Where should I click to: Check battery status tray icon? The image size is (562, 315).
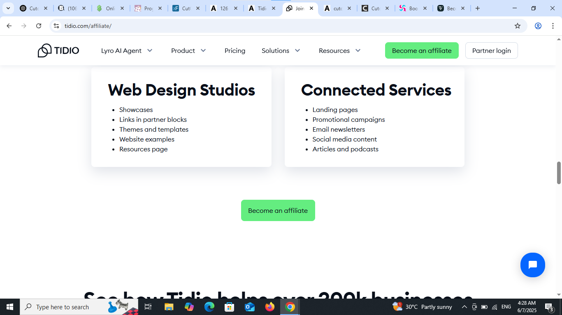[484, 307]
